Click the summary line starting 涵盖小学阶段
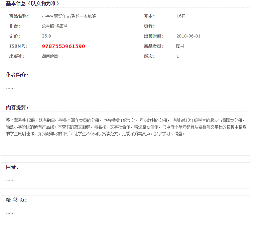 pyautogui.click(x=126, y=127)
